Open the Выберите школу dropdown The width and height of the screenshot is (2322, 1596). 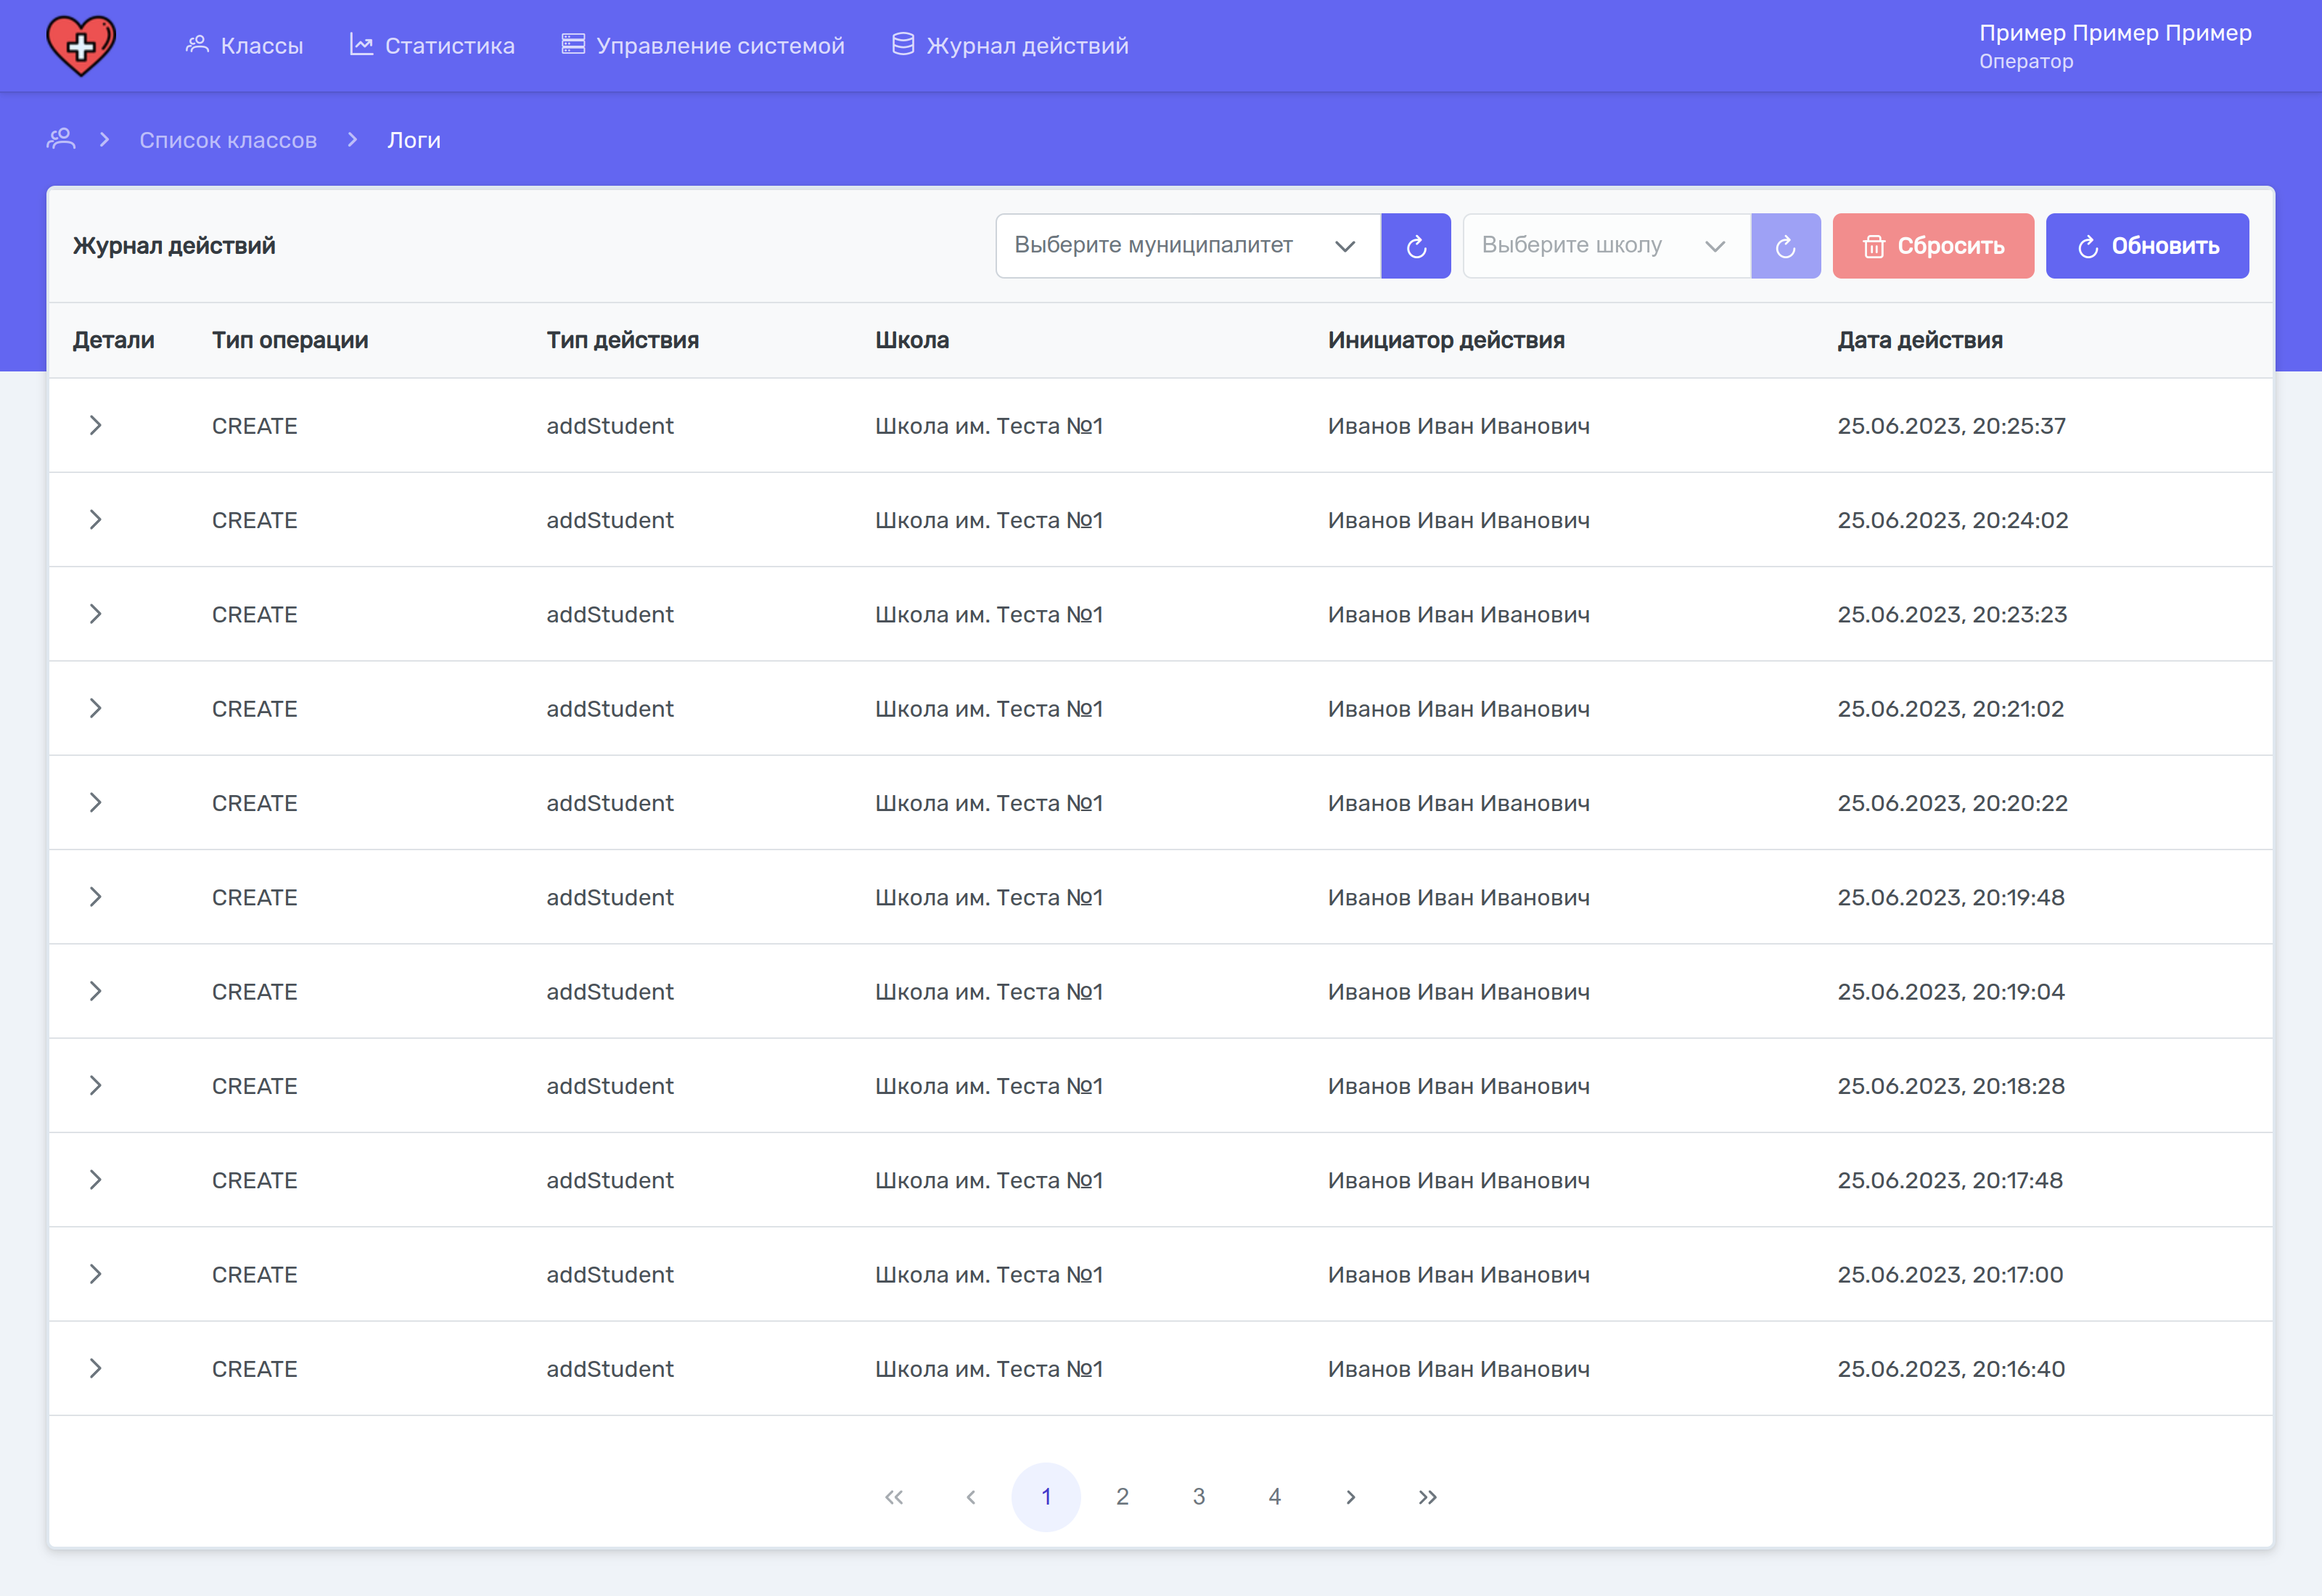pyautogui.click(x=1605, y=246)
